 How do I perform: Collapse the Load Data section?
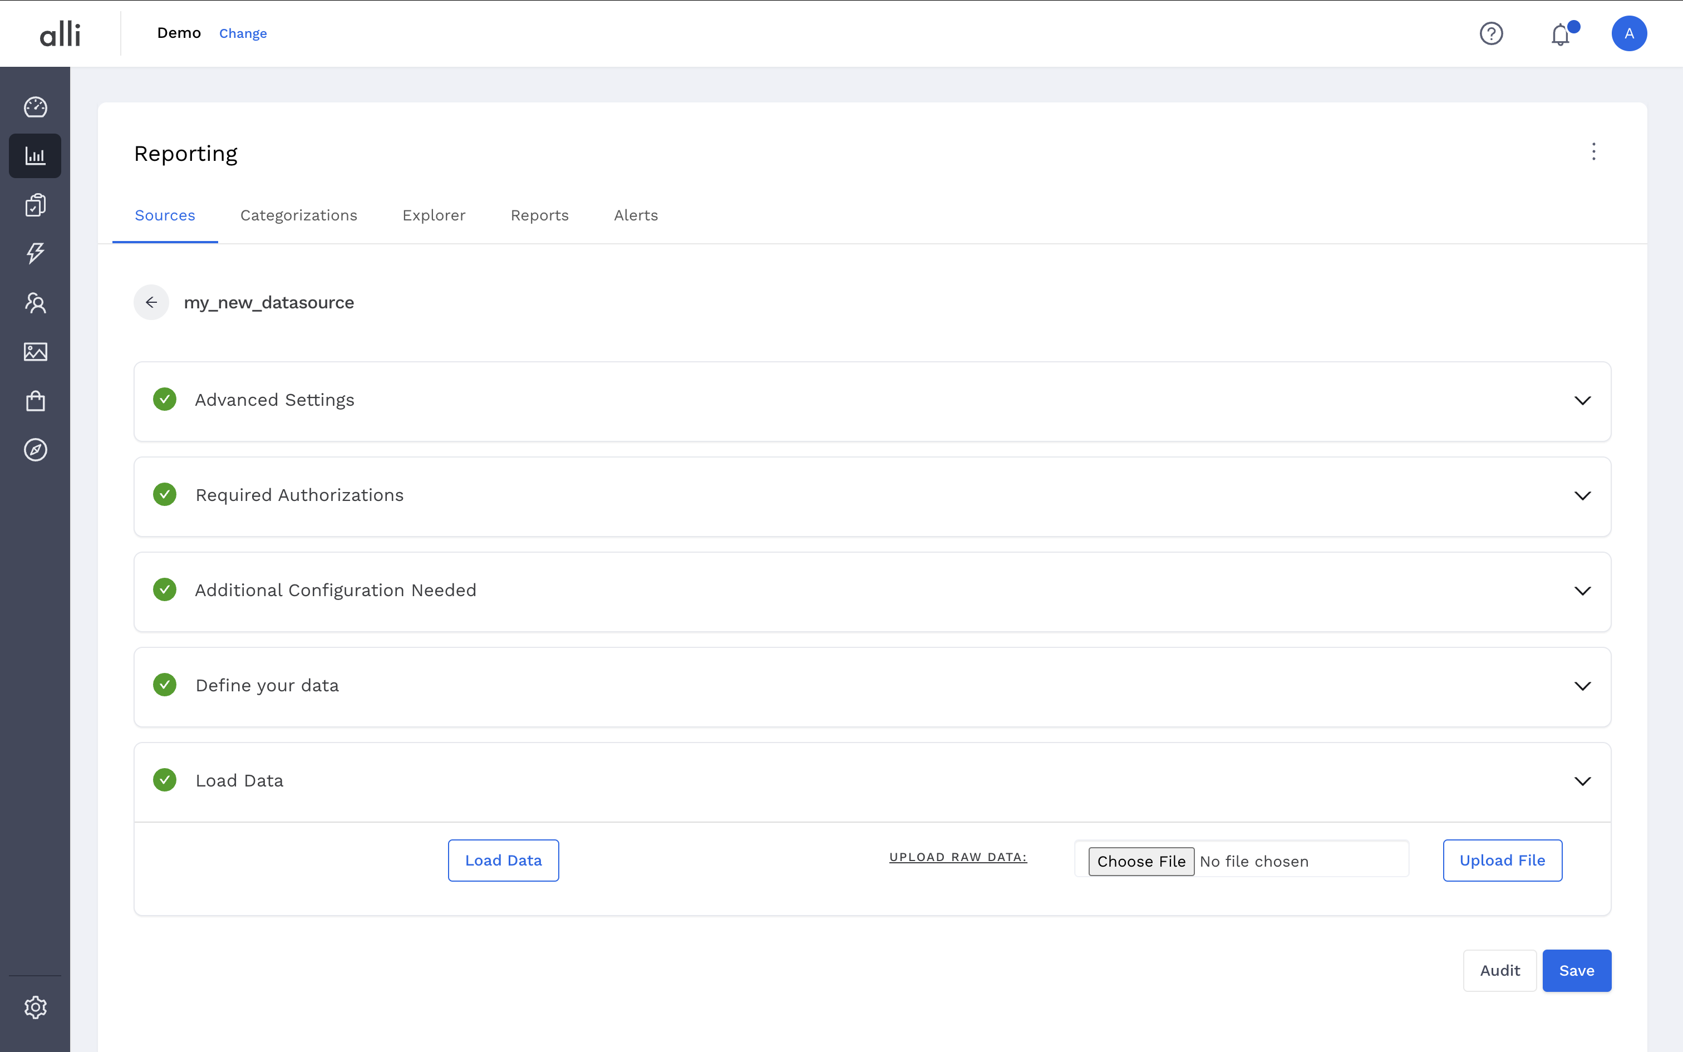click(1582, 781)
